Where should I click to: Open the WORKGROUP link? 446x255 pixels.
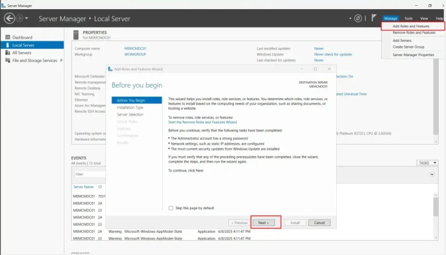135,54
